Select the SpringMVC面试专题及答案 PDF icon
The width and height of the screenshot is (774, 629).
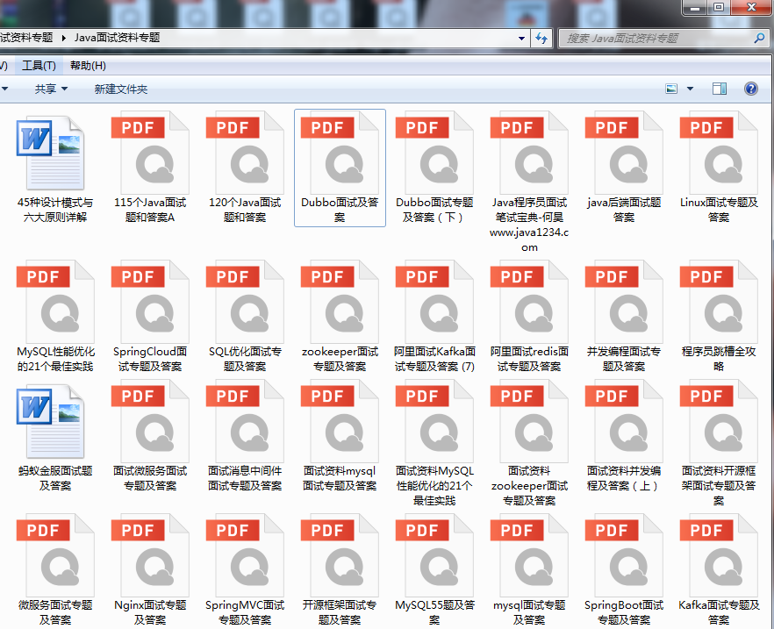coord(245,556)
